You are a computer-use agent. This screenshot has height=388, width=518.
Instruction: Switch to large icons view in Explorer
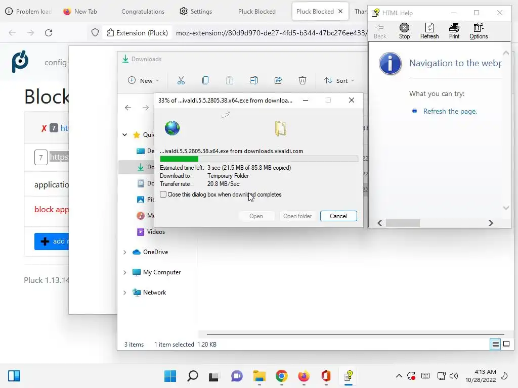pos(506,345)
